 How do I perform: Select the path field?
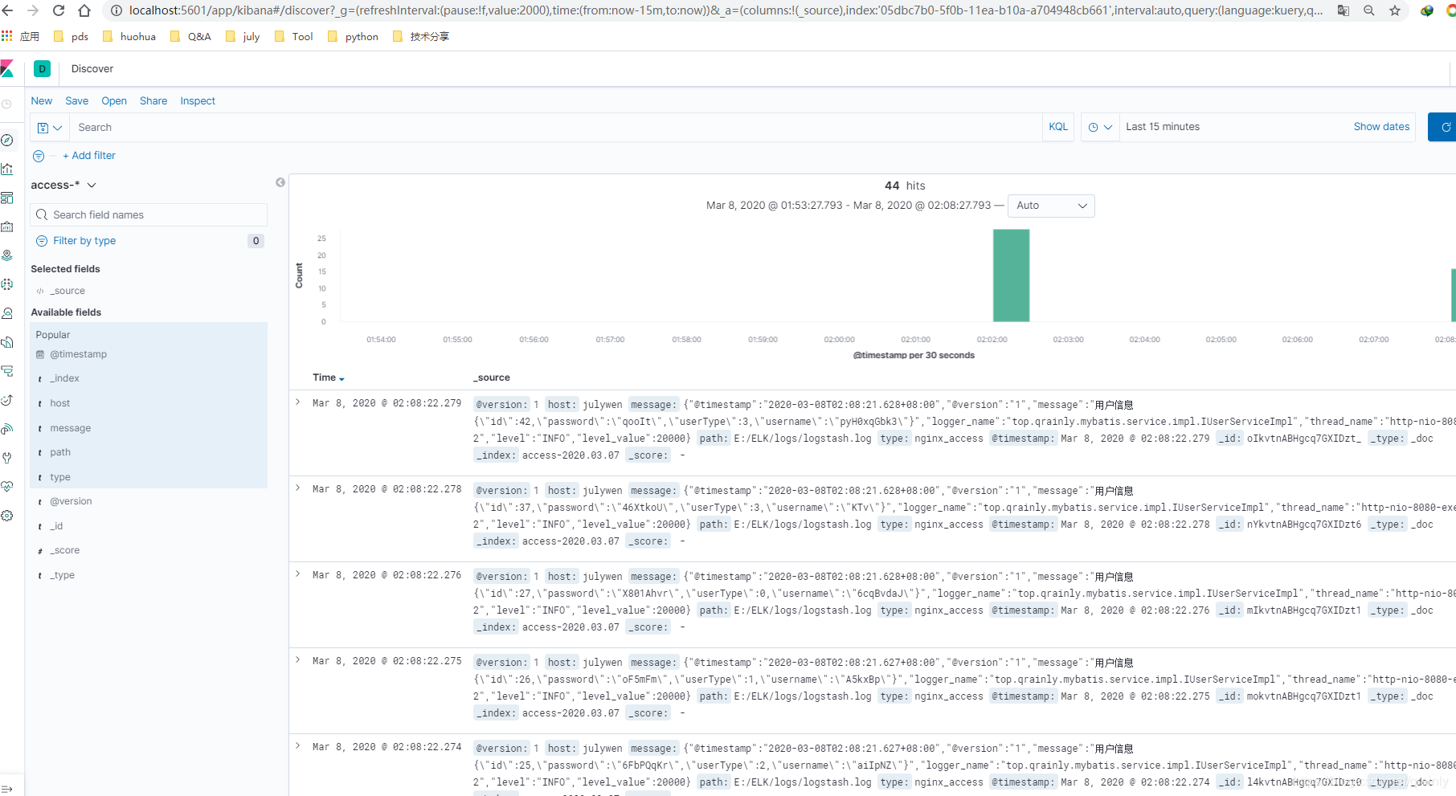point(60,452)
